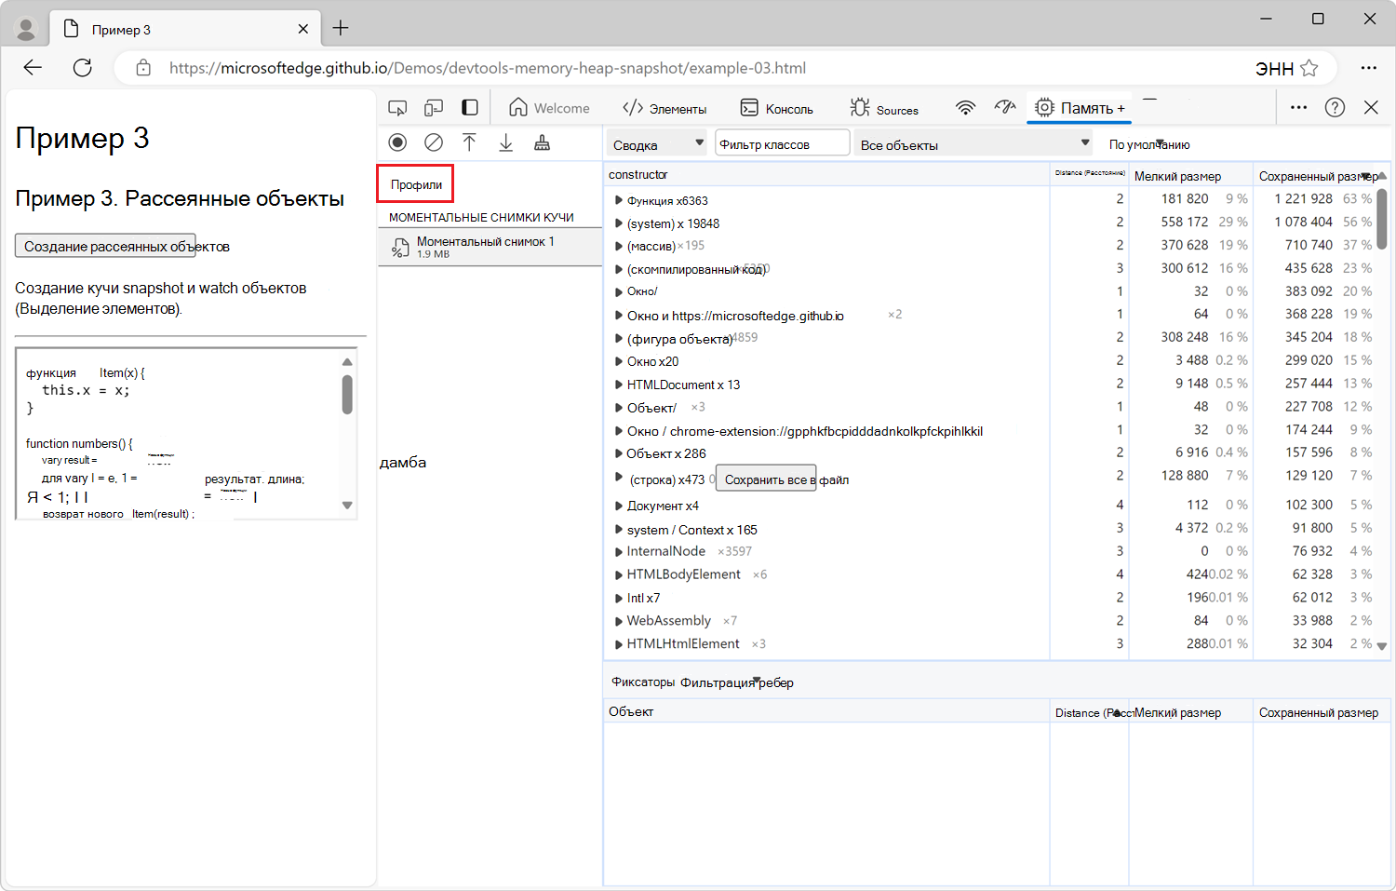Screen dimensions: 1396x891
Task: Expand the InternalNode row
Action: pos(619,551)
